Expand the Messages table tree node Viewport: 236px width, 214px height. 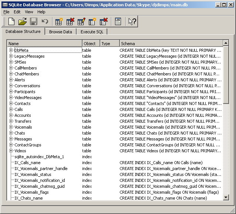(x=11, y=139)
